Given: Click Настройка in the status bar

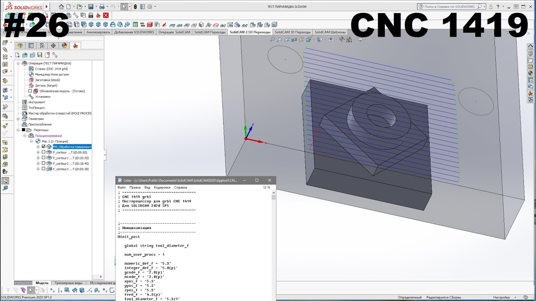Looking at the screenshot, I should tap(502, 297).
